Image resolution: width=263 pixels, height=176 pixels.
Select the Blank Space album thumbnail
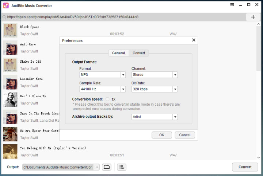pyautogui.click(x=10, y=30)
